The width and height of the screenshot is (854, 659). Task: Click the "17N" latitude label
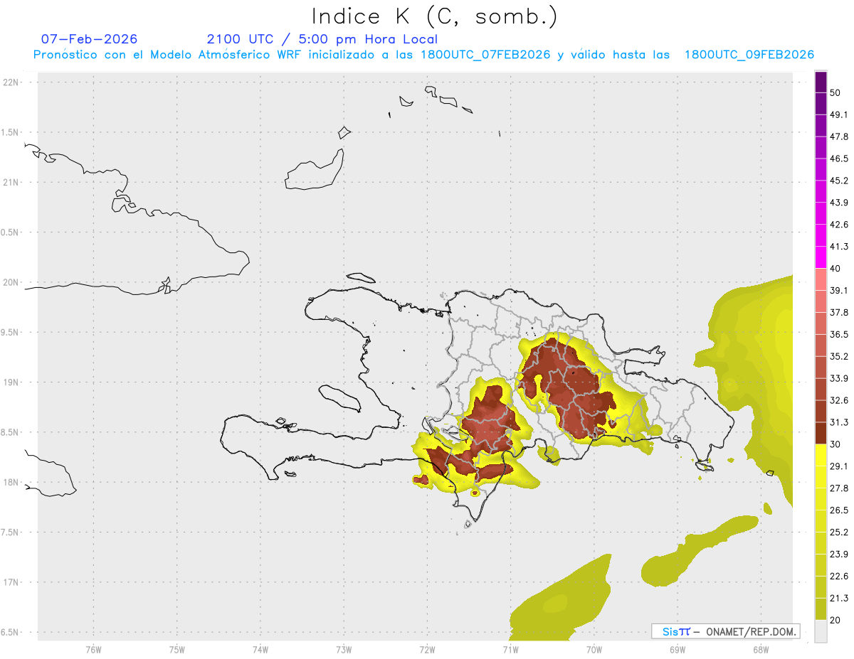pos(11,582)
